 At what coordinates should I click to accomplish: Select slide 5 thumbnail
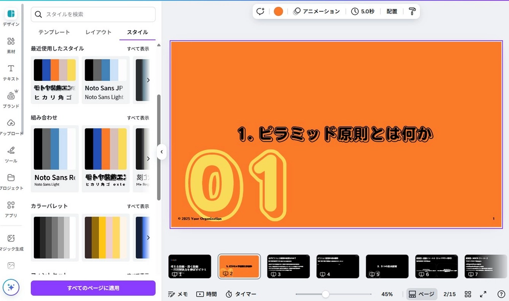pos(387,266)
